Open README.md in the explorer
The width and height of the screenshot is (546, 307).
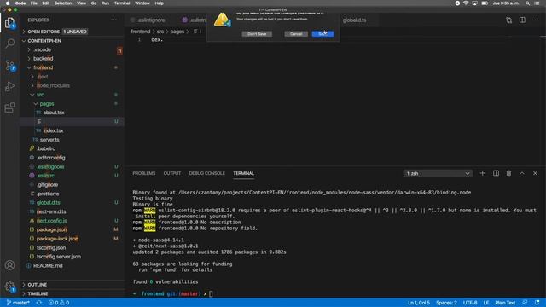48,265
